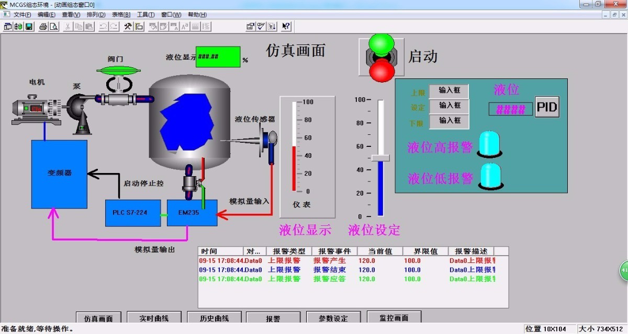
Task: Open the 帮助(H) menu
Action: point(197,15)
